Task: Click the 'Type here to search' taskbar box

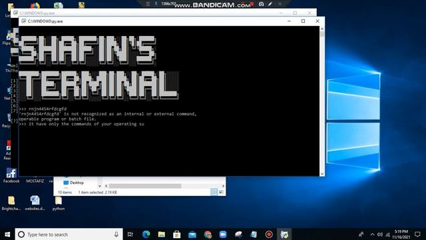Action: [69, 234]
